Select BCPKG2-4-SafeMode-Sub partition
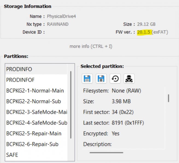This screenshot has width=179, height=163. click(37, 123)
